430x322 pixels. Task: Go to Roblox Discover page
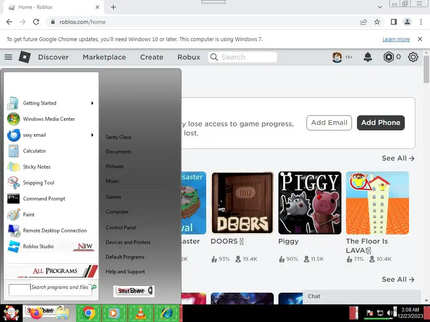[53, 57]
